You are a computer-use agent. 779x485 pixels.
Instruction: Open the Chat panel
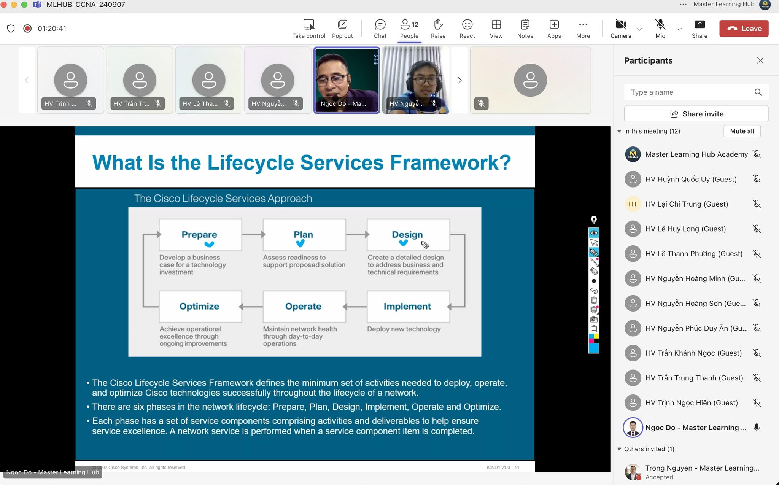(x=380, y=29)
